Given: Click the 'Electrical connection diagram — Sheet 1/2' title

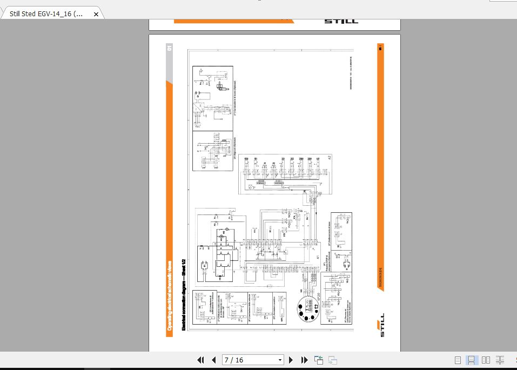Looking at the screenshot, I should point(184,295).
